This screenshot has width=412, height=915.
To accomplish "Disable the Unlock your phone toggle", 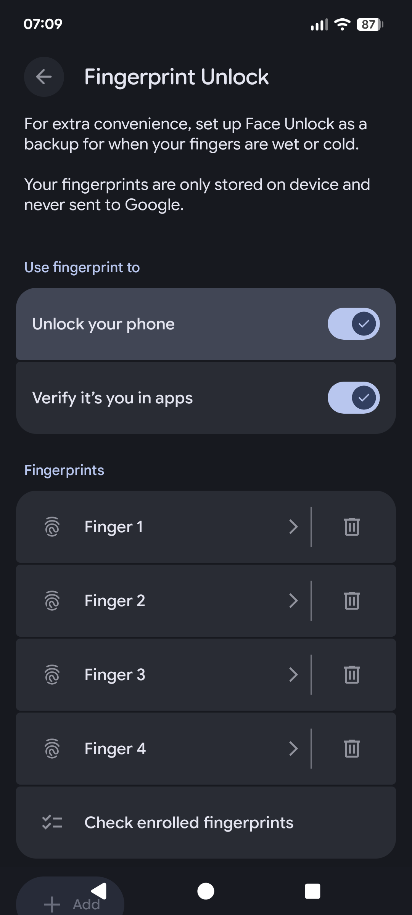I will coord(353,324).
